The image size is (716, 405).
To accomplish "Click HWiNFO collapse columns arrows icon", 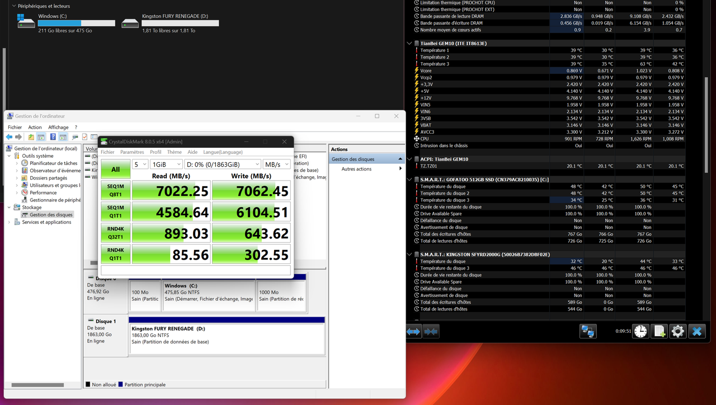I will 431,331.
